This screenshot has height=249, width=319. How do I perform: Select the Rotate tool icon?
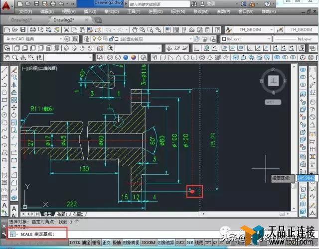(14, 115)
